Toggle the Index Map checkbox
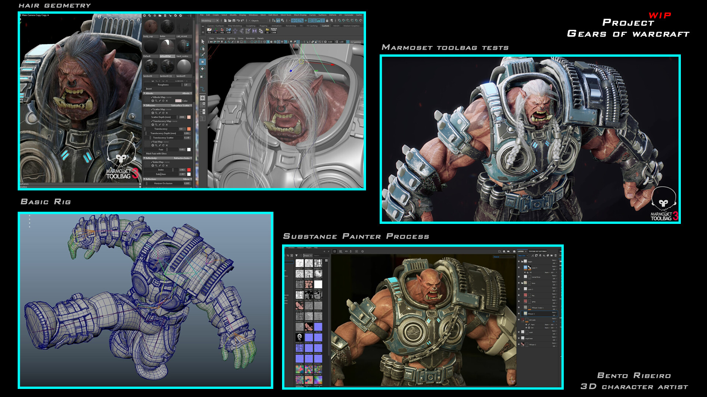 (x=152, y=162)
